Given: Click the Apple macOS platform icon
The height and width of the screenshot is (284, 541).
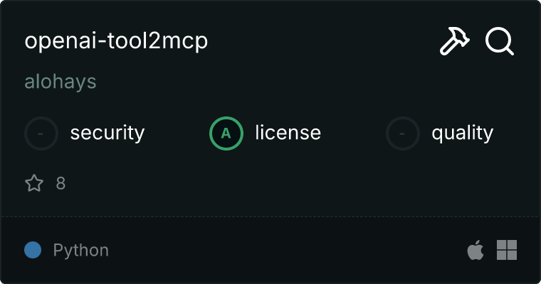Looking at the screenshot, I should 475,250.
